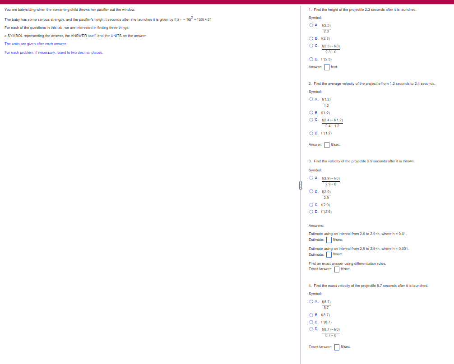Screen dimensions: 454x364
Task: Select option A difference quotient in question 3
Action: click(310, 178)
